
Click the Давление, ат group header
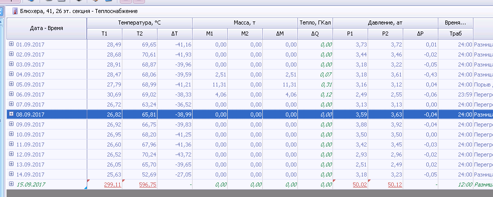(386, 23)
